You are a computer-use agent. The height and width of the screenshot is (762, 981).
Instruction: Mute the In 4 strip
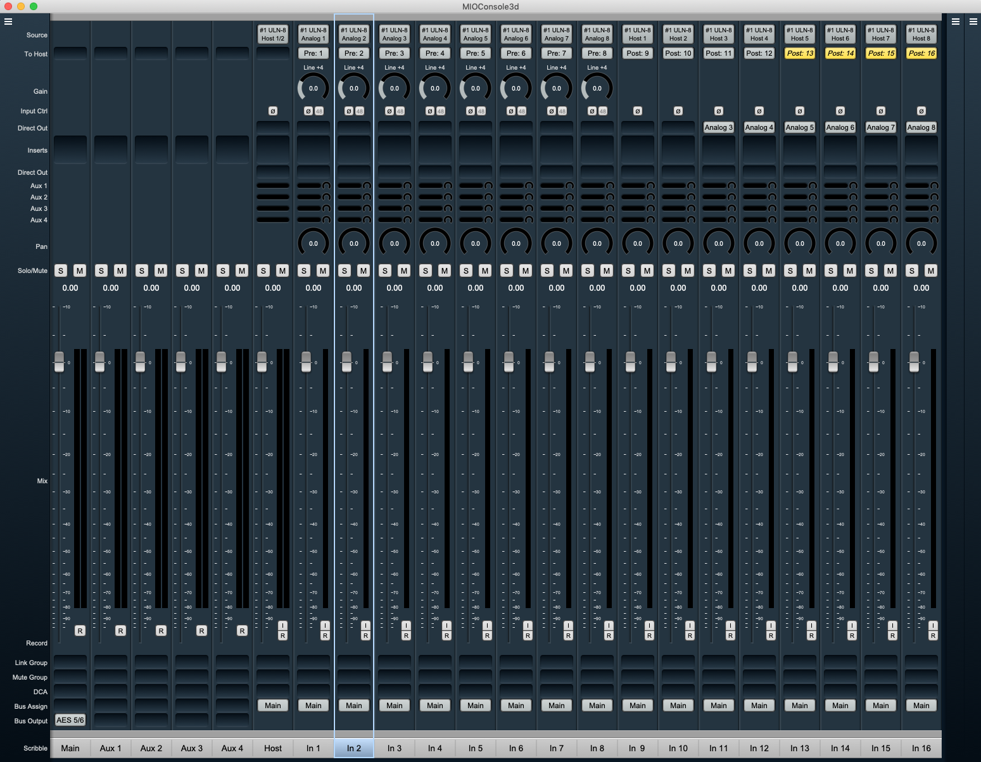(x=445, y=270)
